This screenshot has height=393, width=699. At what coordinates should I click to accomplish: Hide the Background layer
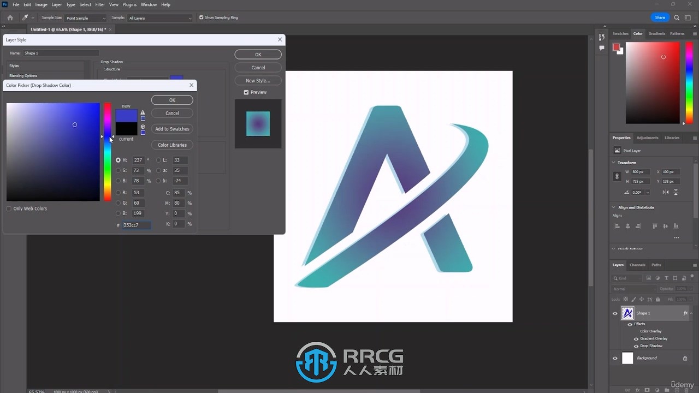click(615, 358)
